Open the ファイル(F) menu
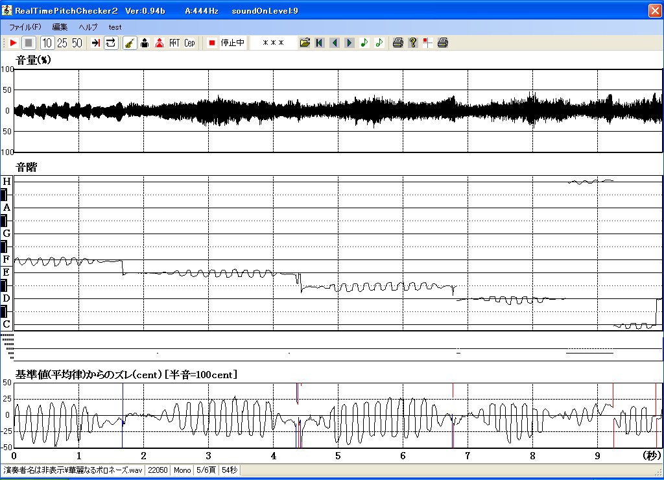 click(x=25, y=27)
